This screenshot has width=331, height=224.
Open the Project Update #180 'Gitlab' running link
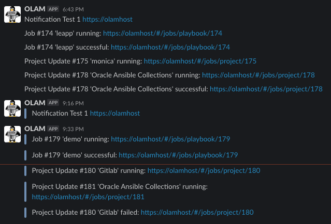(x=204, y=170)
